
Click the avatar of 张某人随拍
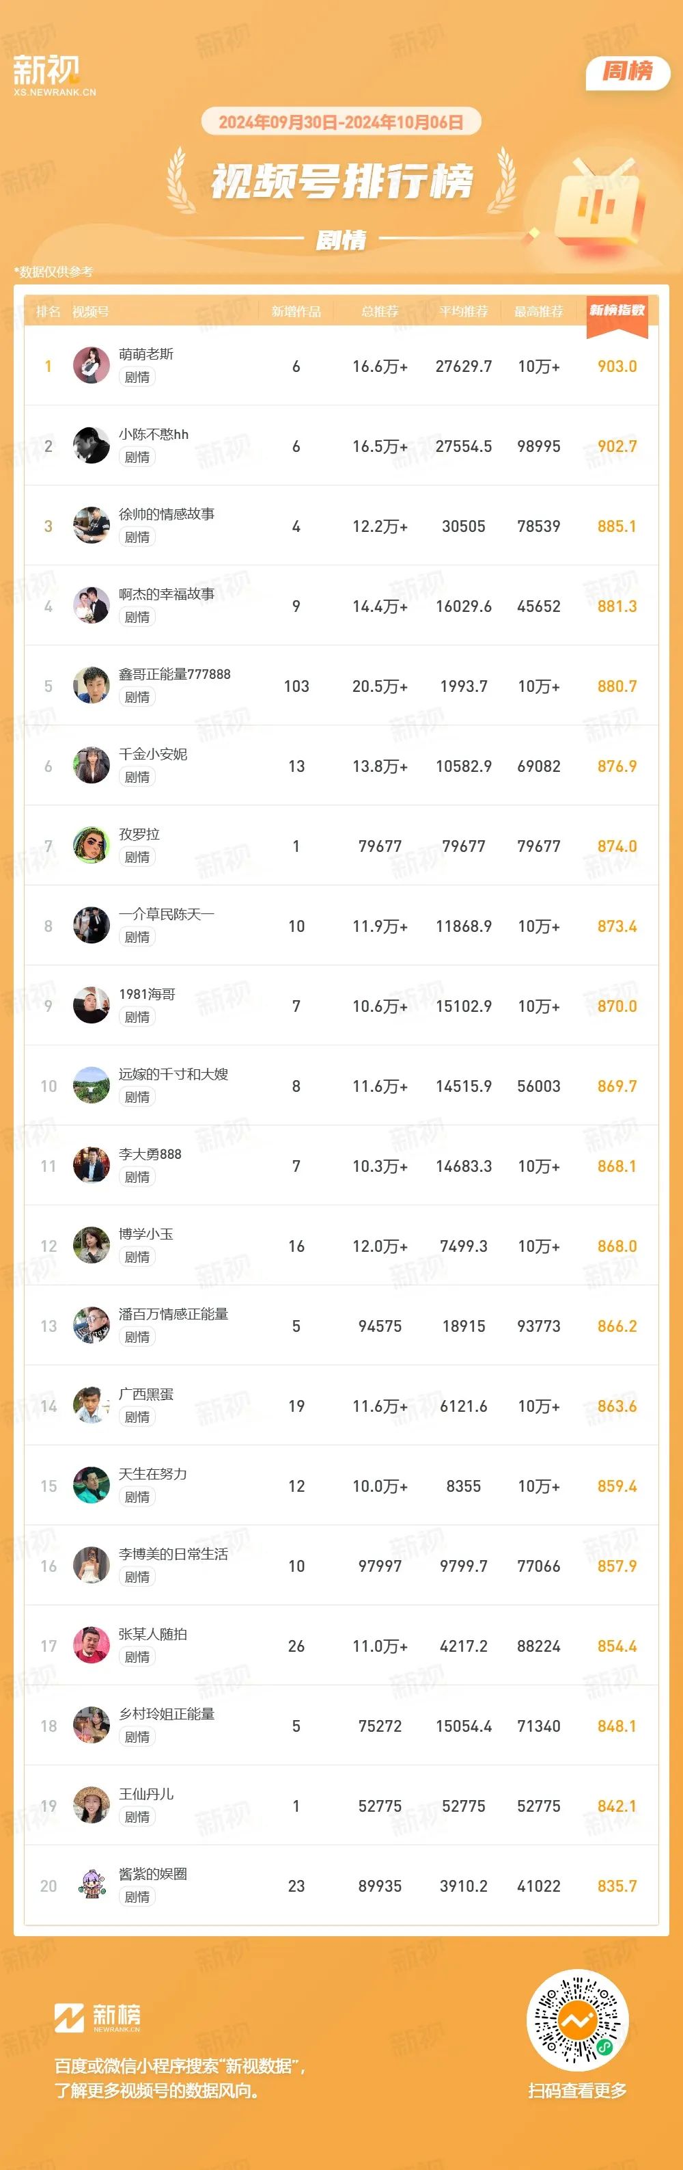91,1646
